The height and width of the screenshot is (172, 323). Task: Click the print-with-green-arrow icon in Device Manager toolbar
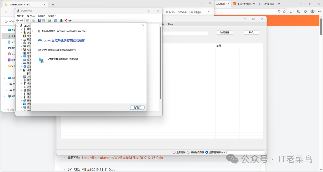tap(49, 21)
